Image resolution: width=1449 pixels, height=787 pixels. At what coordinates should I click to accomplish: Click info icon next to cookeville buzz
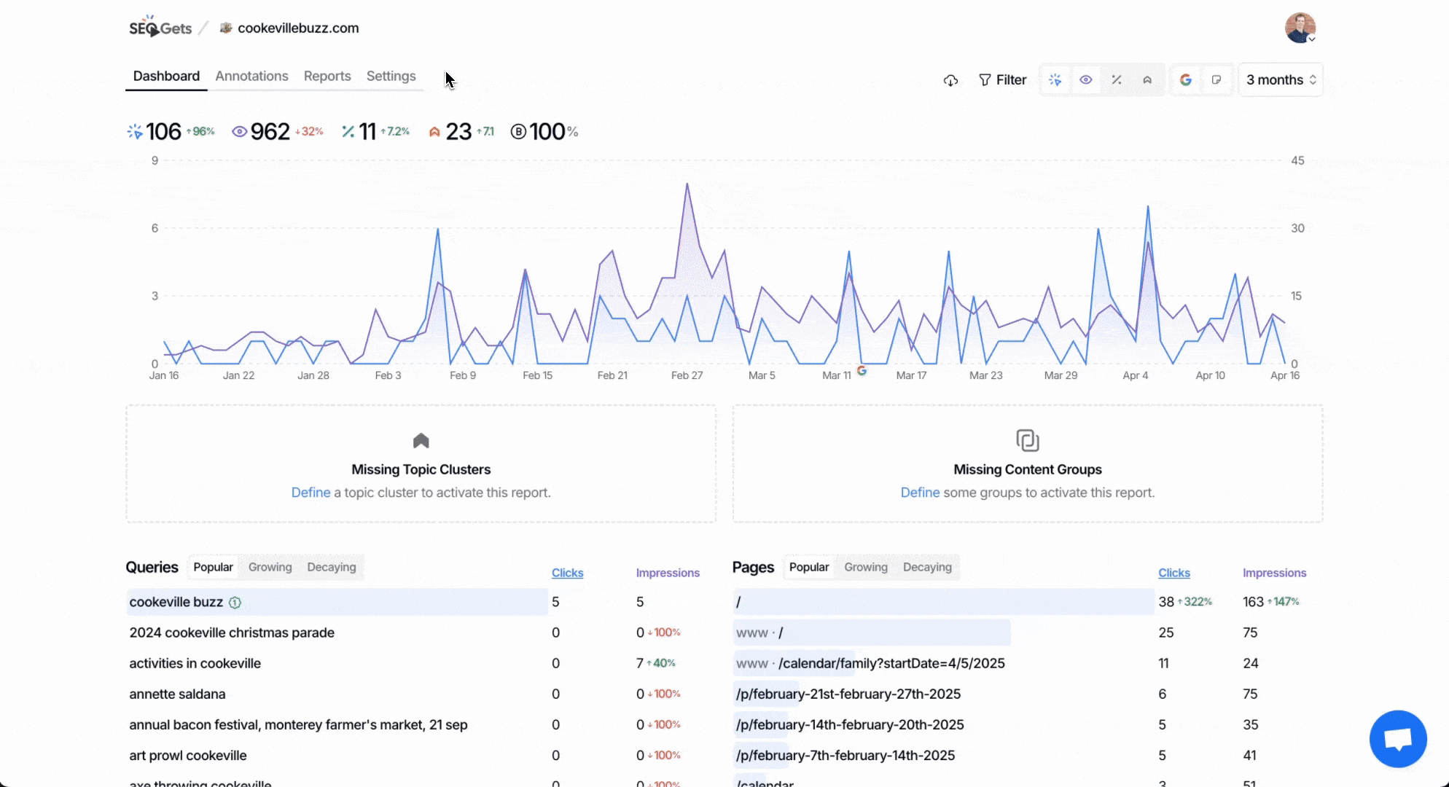click(x=235, y=603)
